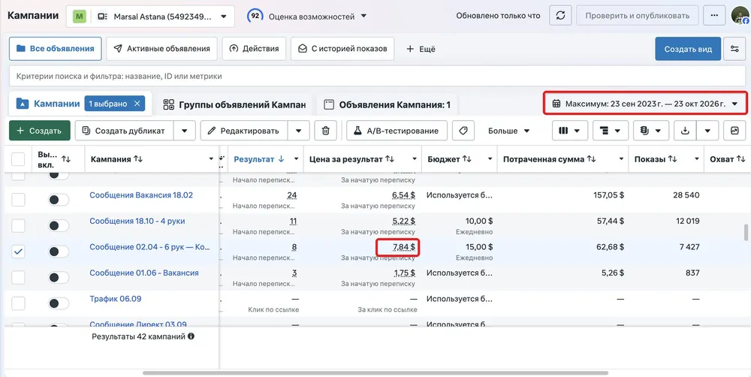Export data with the download icon

pyautogui.click(x=686, y=130)
